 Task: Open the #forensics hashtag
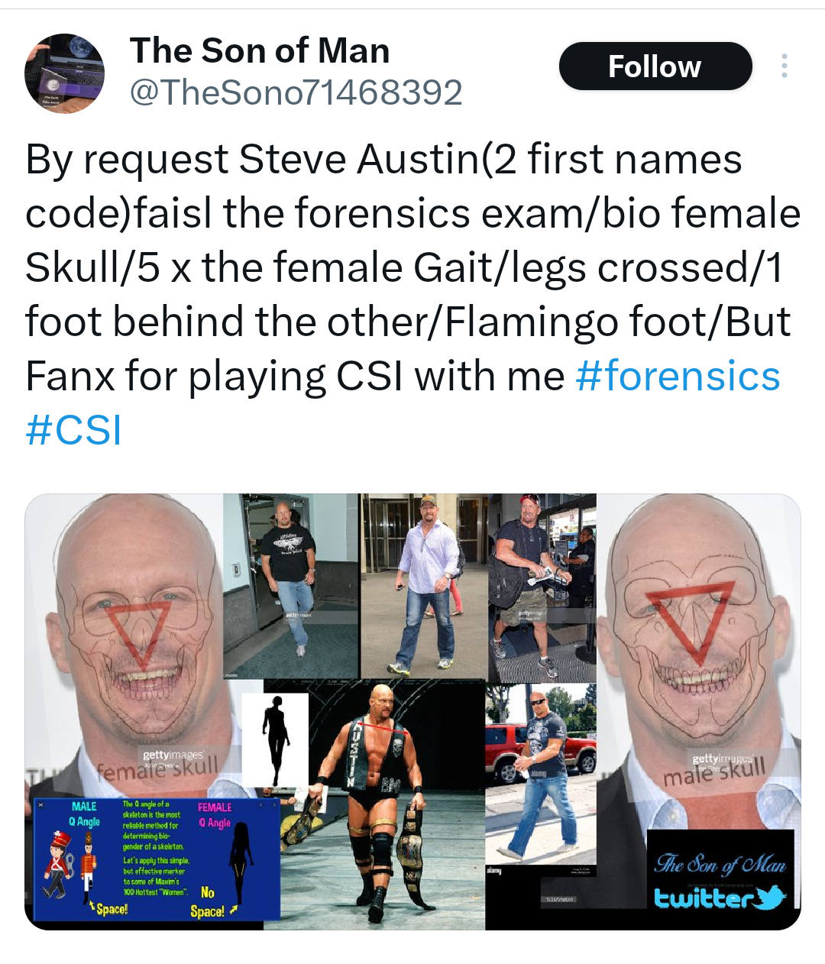pos(678,376)
